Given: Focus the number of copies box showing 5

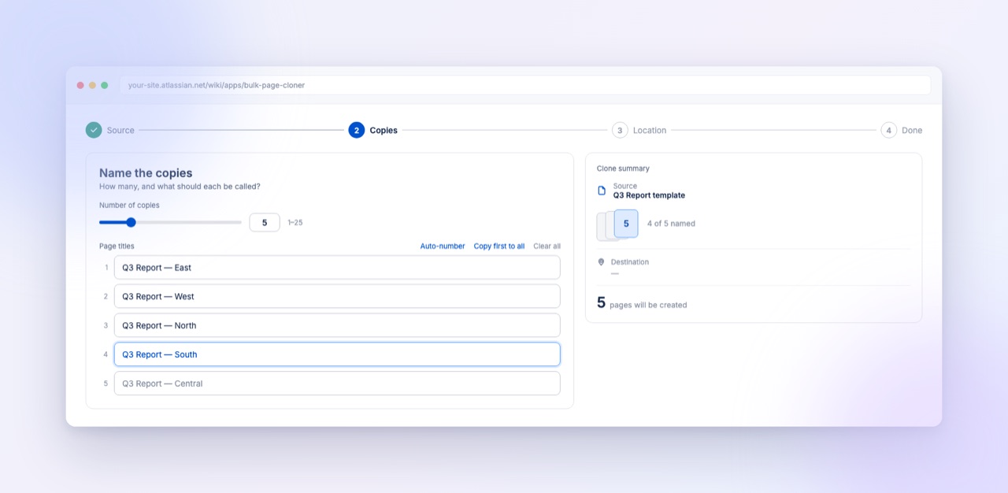Looking at the screenshot, I should coord(265,223).
